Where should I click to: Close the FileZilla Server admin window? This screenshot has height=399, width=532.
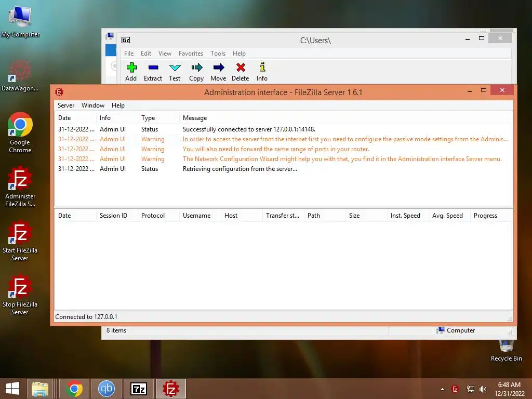click(502, 90)
